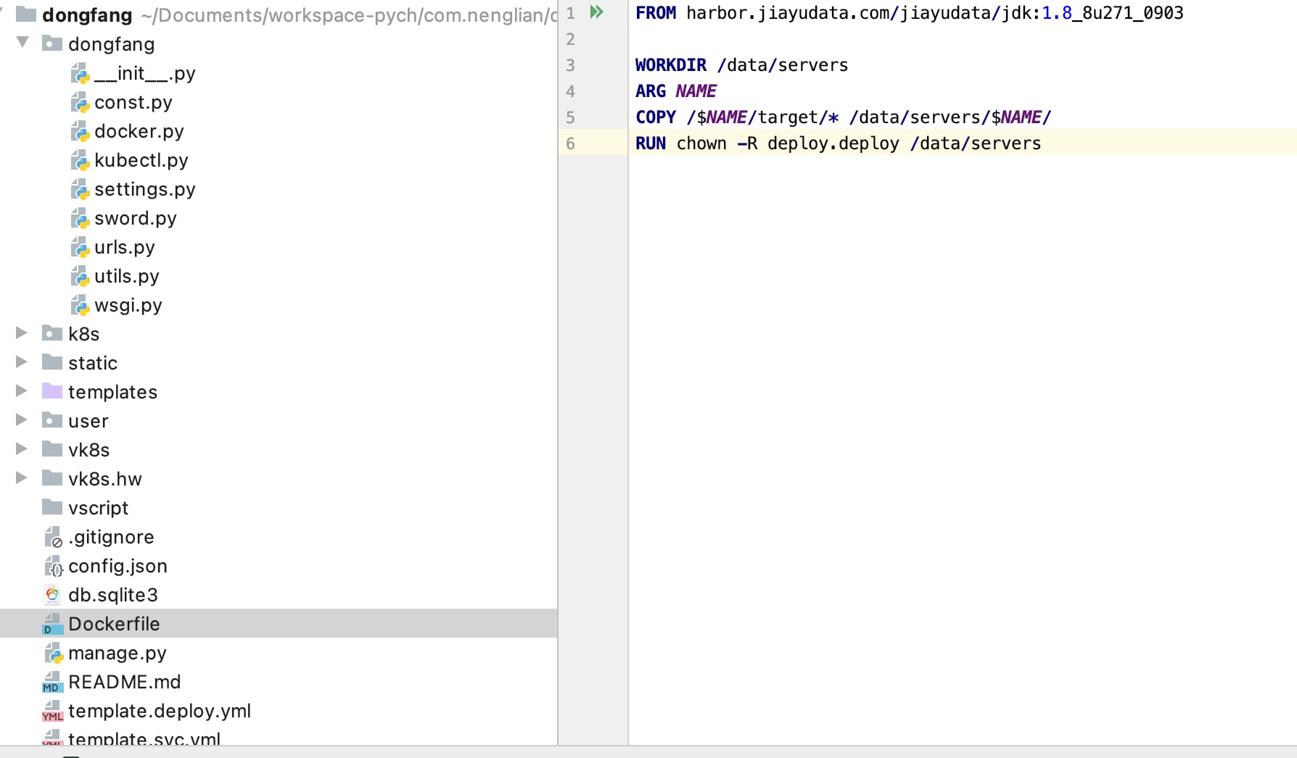Select template.svc.yml in the project tree
The width and height of the screenshot is (1297, 758).
[x=279, y=736]
